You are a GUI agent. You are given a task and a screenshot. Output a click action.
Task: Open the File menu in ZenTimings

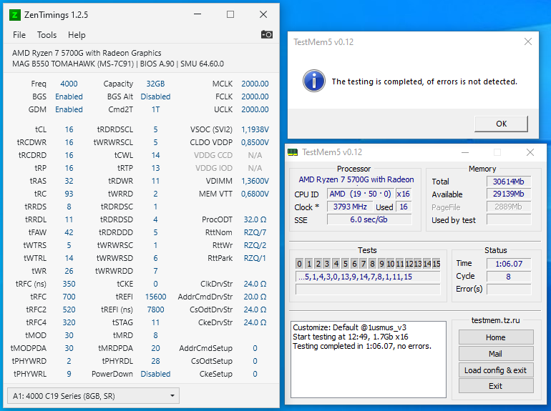(x=19, y=35)
